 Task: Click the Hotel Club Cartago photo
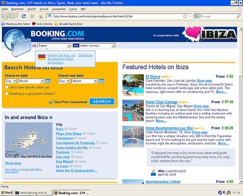[133, 110]
